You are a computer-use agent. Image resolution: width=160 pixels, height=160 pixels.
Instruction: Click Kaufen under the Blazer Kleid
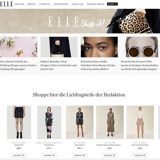click(80, 155)
